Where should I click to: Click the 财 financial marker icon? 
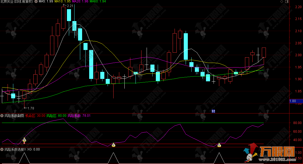tap(213, 111)
